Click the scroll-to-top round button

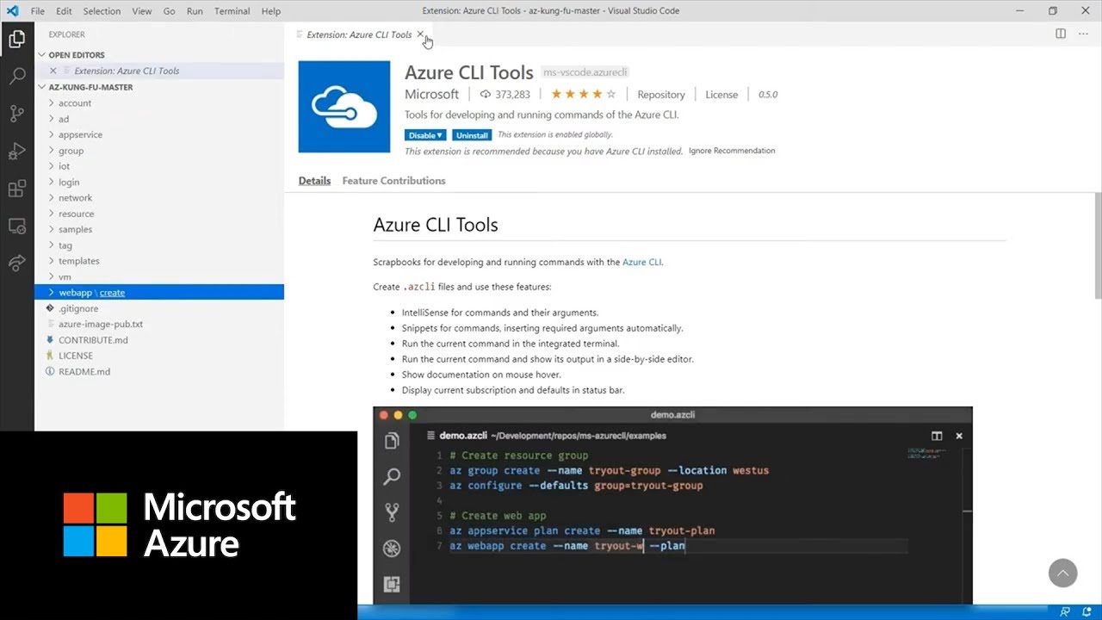[x=1062, y=573]
